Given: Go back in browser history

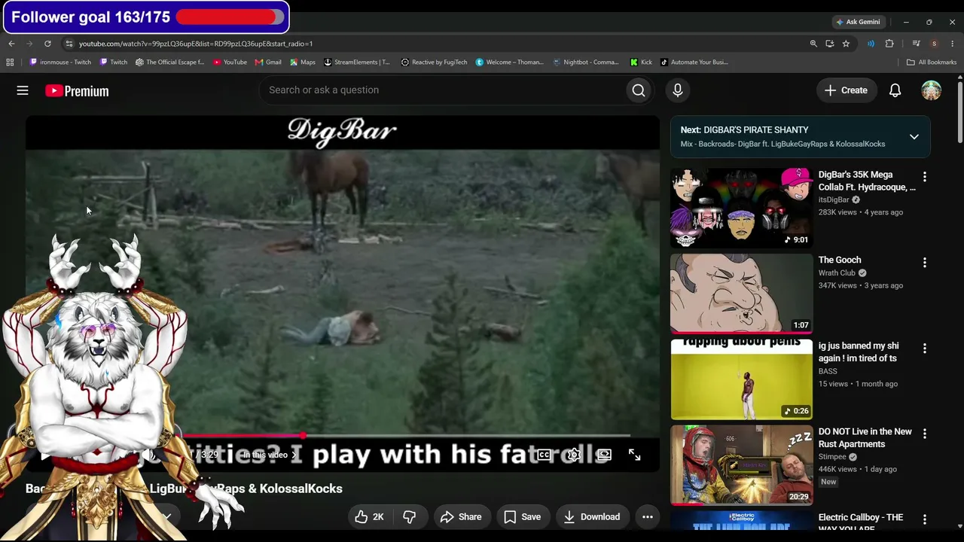Looking at the screenshot, I should coord(11,44).
